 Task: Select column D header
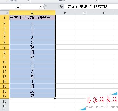click(104, 13)
